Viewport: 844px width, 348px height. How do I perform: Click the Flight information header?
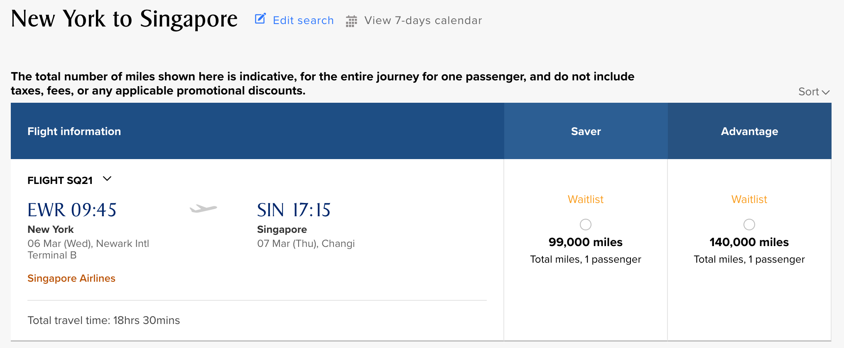(74, 131)
